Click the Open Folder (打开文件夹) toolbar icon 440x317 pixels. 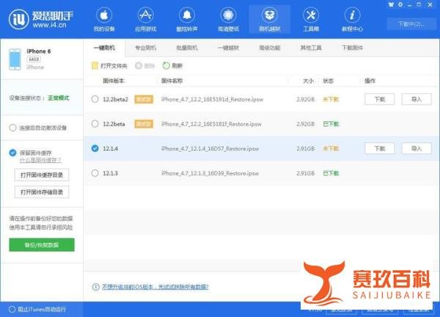(x=95, y=65)
